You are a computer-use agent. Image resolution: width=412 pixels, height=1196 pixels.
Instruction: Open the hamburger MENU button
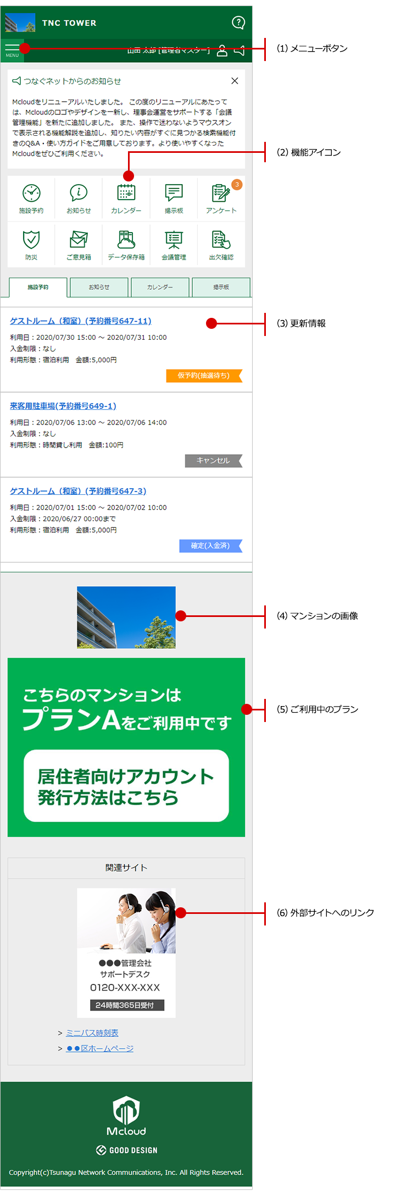click(x=12, y=50)
